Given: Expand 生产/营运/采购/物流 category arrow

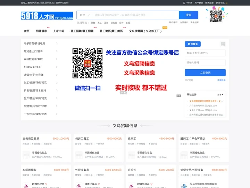Looking at the screenshot, I should pyautogui.click(x=57, y=98).
